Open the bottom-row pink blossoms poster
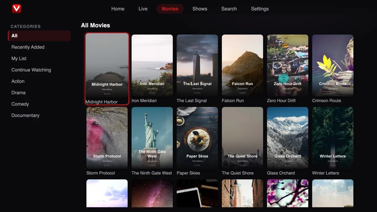The width and height of the screenshot is (377, 212). pyautogui.click(x=287, y=193)
